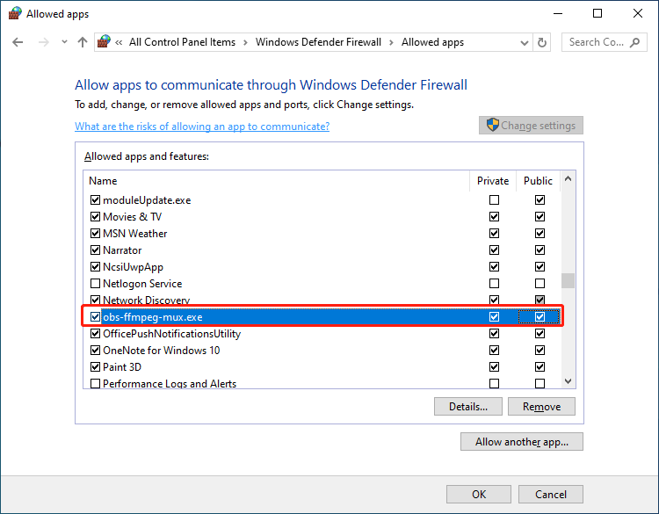The height and width of the screenshot is (514, 659).
Task: Close the Allowed apps window
Action: 638,13
